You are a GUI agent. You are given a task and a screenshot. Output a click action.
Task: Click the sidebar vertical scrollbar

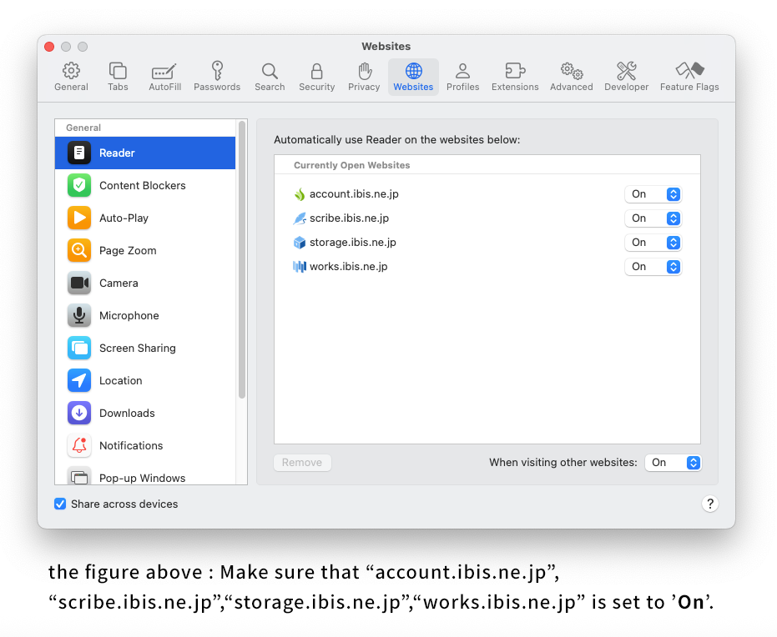pos(242,260)
